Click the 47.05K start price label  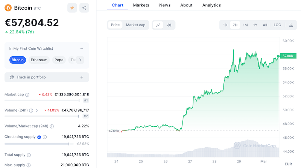point(114,131)
